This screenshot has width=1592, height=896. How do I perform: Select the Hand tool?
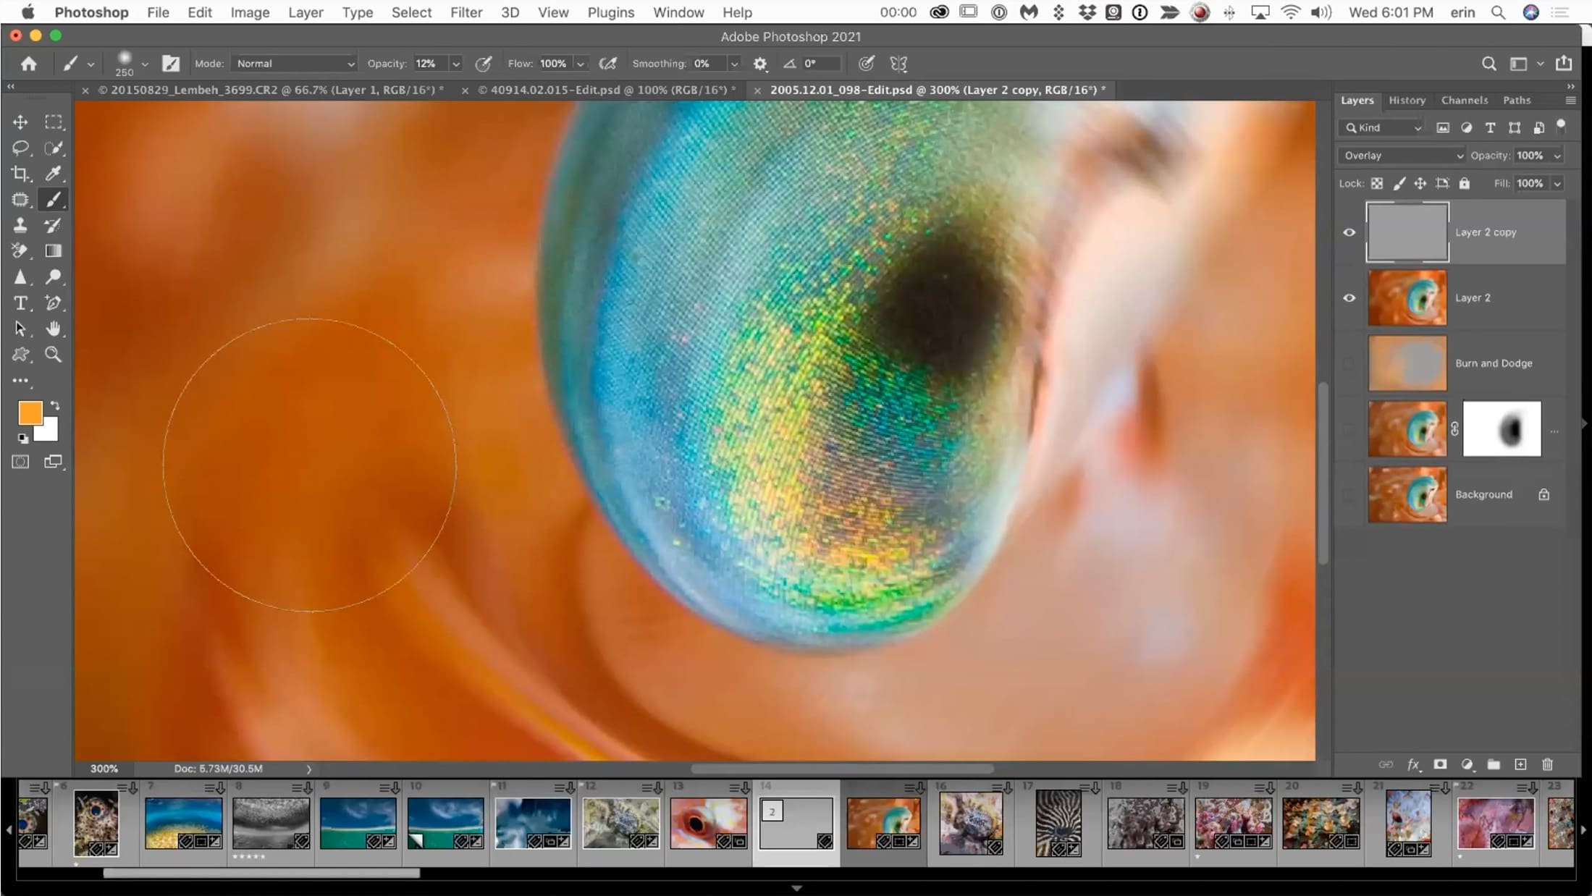[54, 329]
